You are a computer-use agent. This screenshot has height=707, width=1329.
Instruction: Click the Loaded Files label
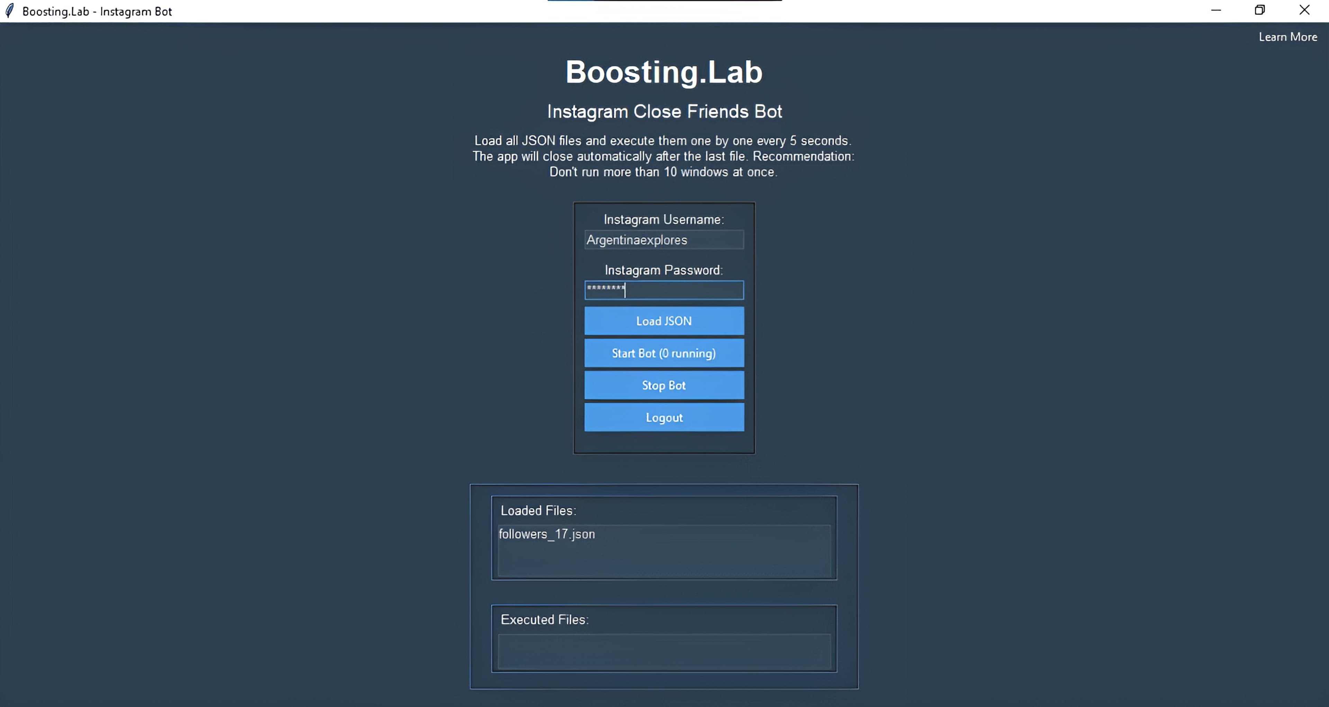pyautogui.click(x=538, y=511)
